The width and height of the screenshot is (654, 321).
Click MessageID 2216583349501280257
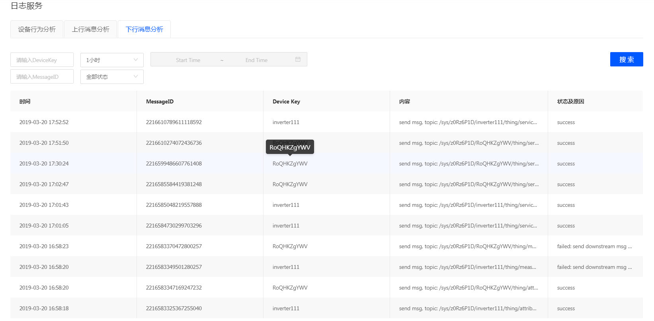pos(174,267)
